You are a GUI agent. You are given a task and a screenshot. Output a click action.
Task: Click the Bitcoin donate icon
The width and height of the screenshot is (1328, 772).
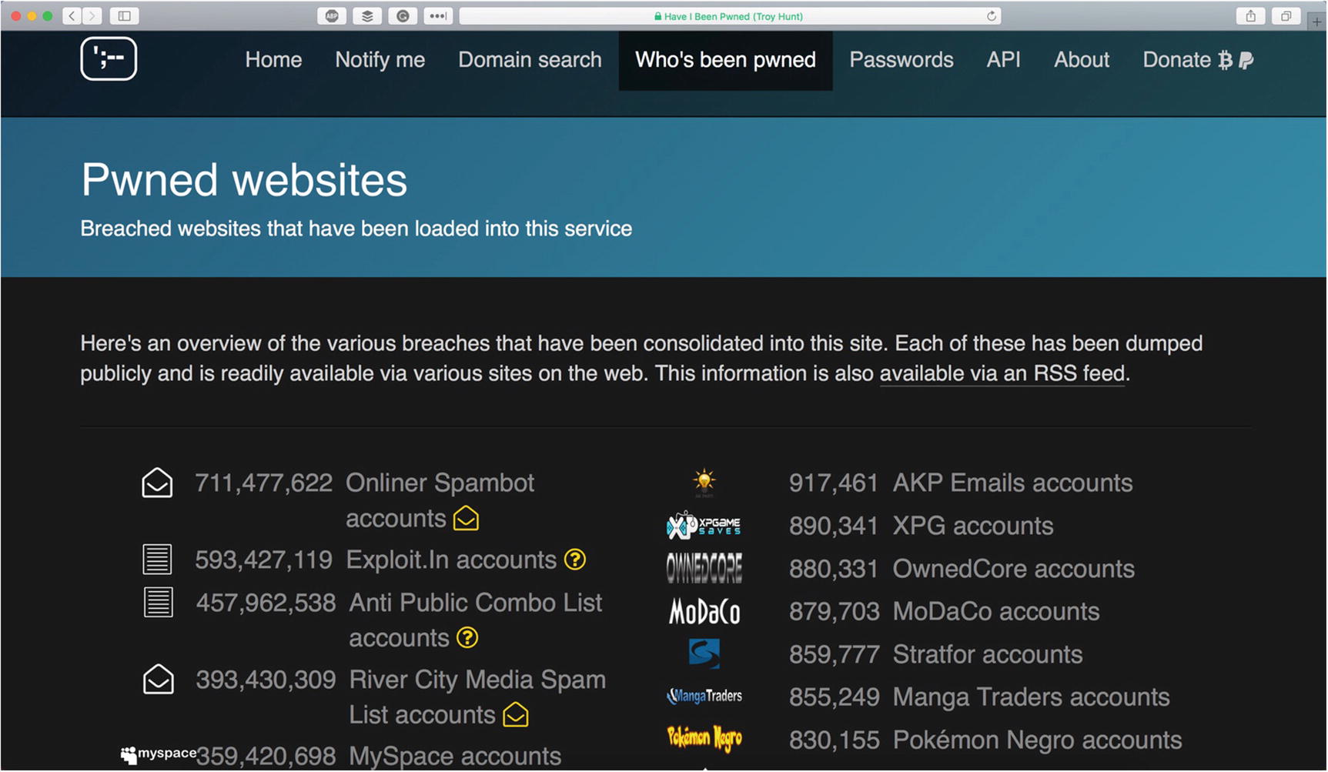click(x=1225, y=60)
